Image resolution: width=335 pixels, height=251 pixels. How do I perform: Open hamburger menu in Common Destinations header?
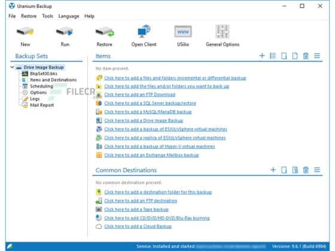[x=317, y=170]
